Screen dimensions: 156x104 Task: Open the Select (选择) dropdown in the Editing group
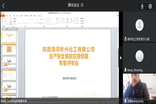click(82, 23)
